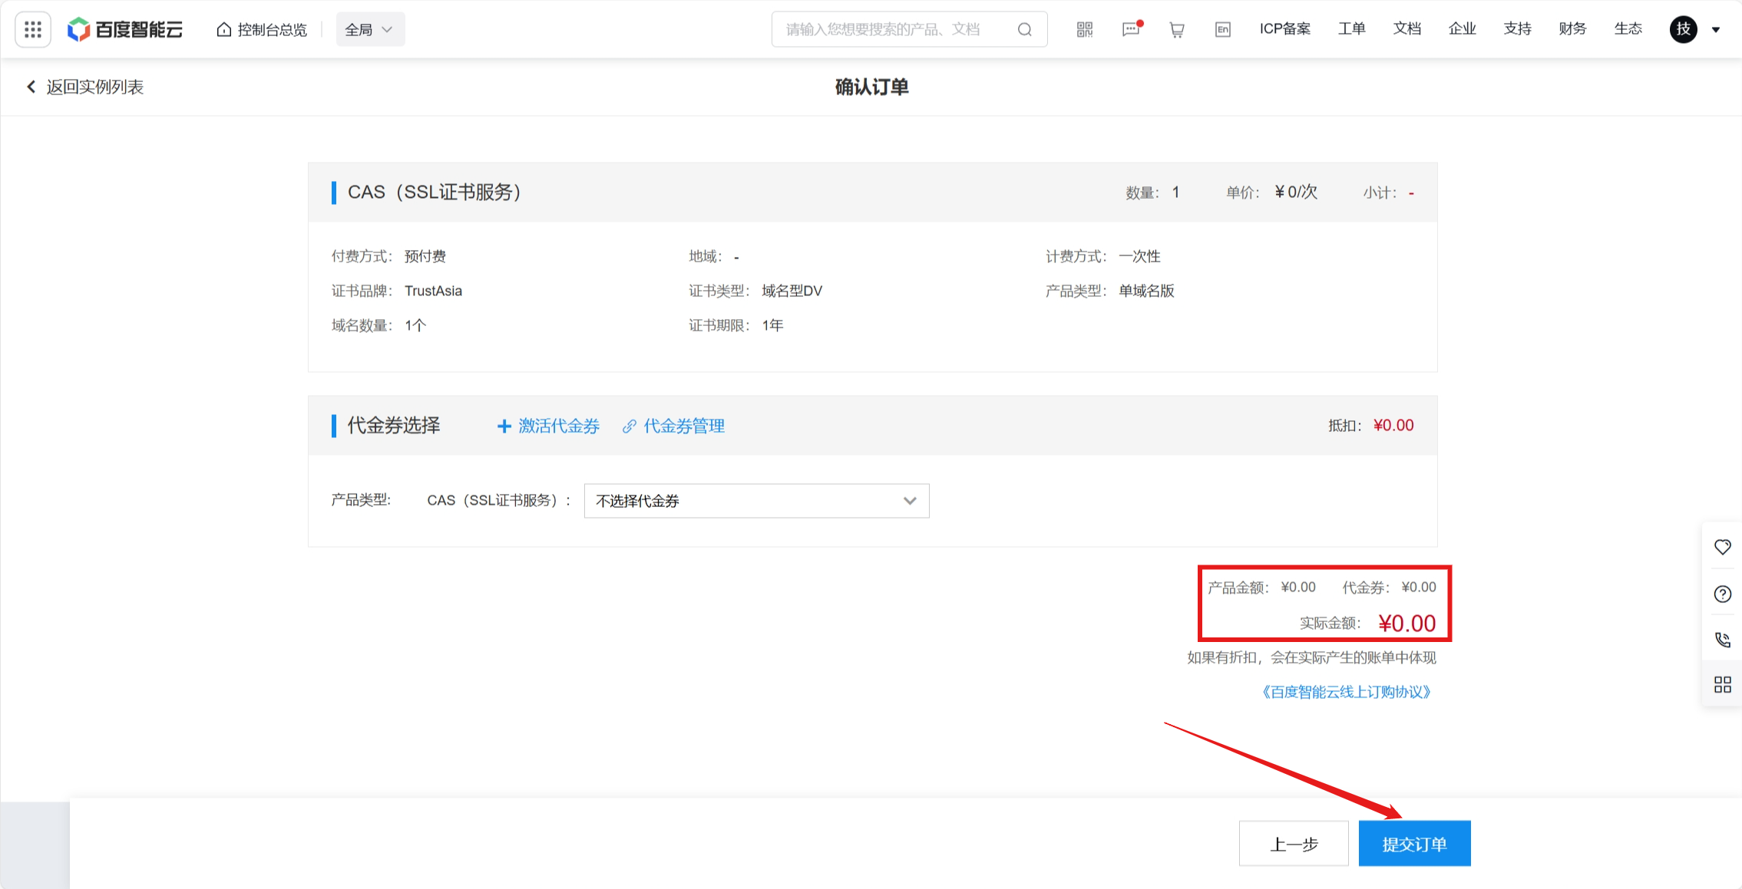
Task: Expand the account dropdown arrow
Action: 1716,30
